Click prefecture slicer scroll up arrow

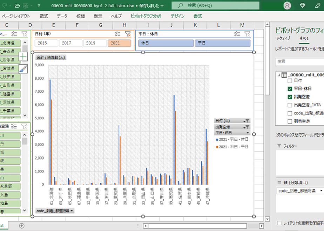coord(25,42)
